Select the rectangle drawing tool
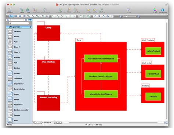174x135 pixels. [16, 16]
